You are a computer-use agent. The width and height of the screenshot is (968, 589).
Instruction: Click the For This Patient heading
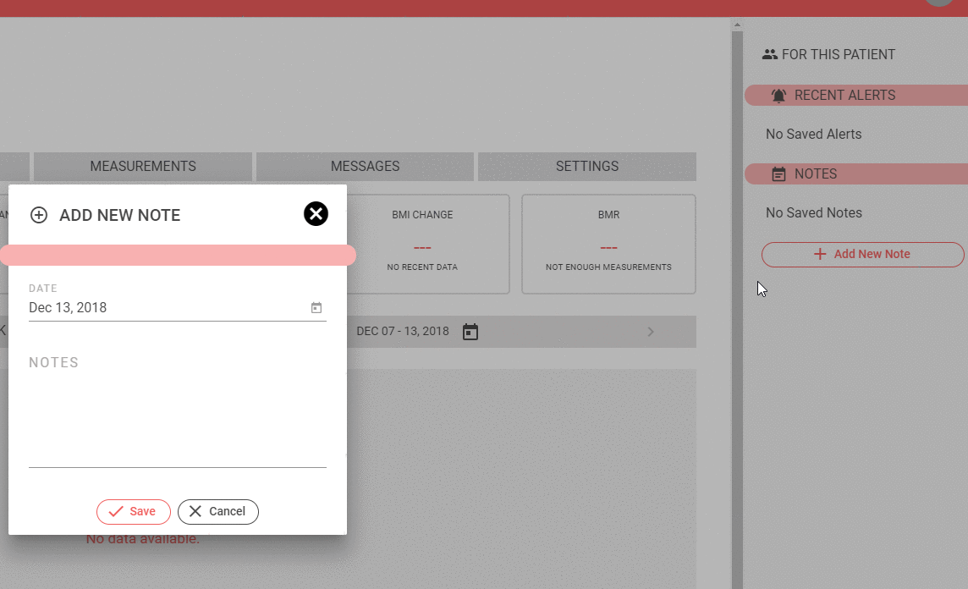pyautogui.click(x=839, y=54)
